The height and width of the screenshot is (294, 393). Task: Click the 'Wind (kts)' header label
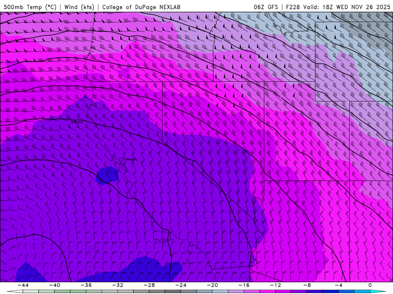click(79, 7)
